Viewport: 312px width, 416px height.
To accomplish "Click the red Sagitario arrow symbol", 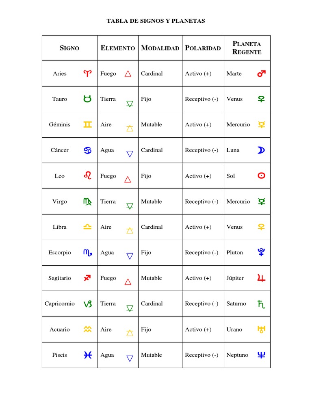I will pos(87,278).
